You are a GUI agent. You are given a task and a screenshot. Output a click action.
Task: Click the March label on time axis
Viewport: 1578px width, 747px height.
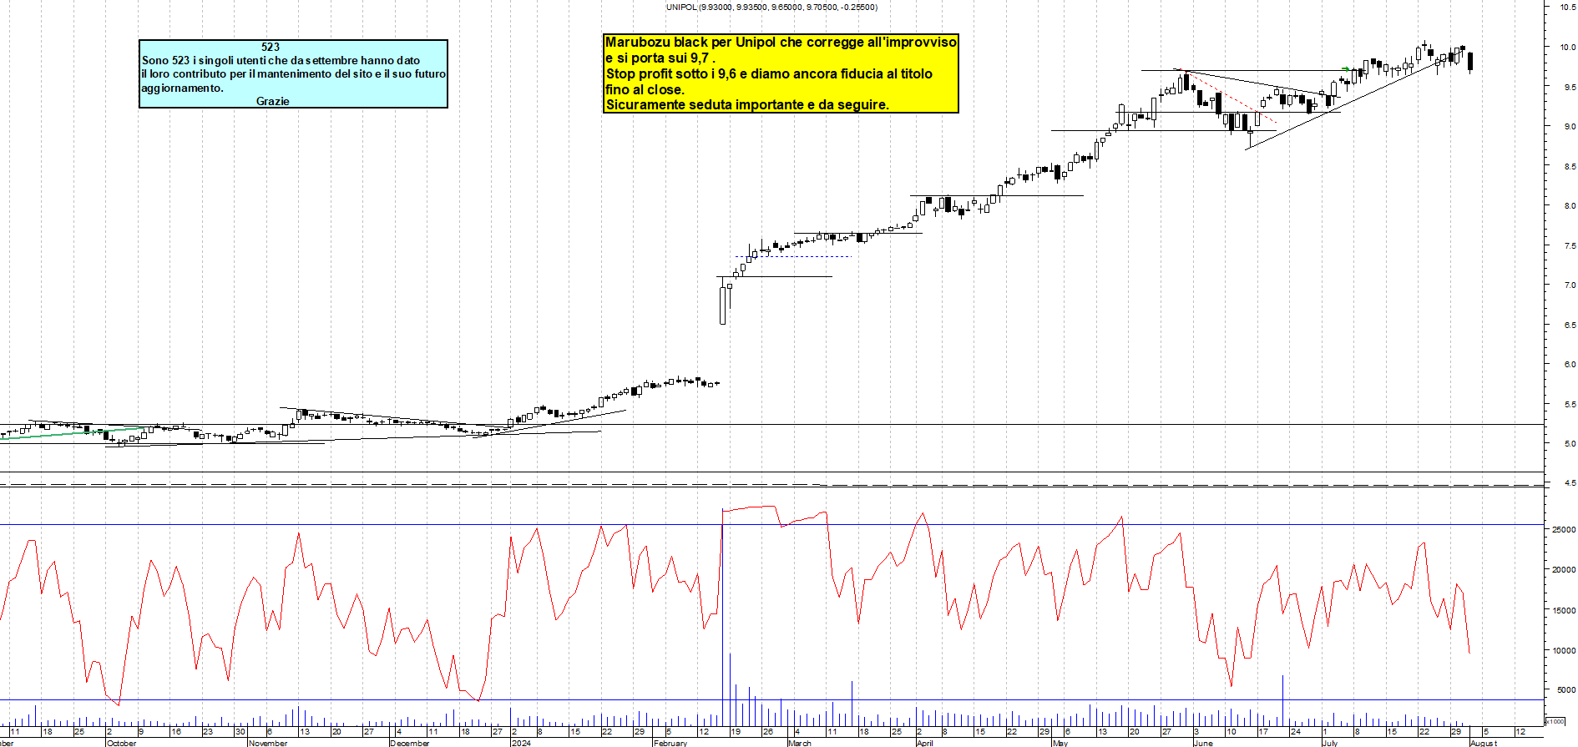tap(800, 743)
